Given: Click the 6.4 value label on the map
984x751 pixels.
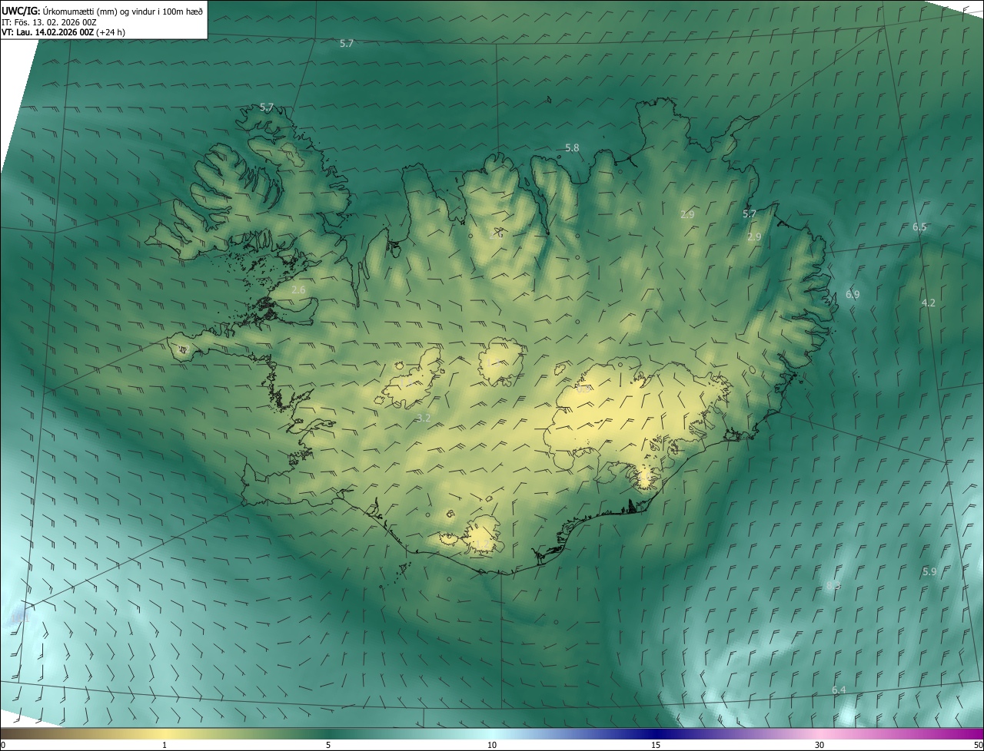Looking at the screenshot, I should 839,690.
